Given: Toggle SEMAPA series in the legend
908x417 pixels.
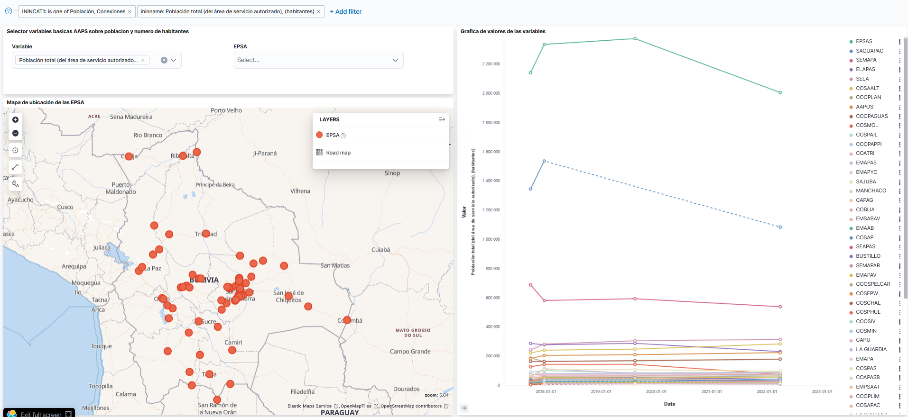Looking at the screenshot, I should point(866,60).
